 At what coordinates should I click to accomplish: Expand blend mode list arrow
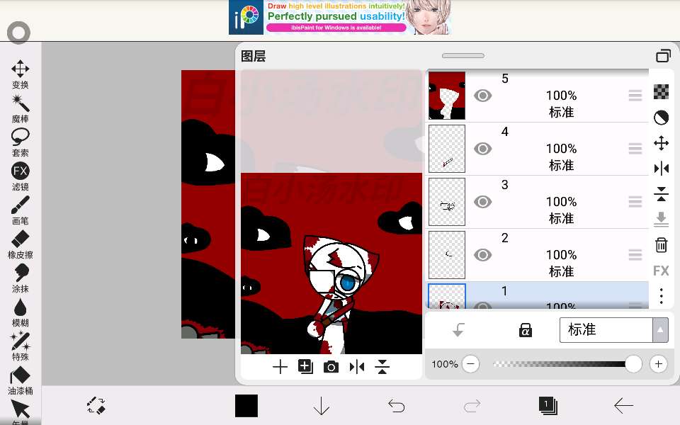(x=660, y=330)
